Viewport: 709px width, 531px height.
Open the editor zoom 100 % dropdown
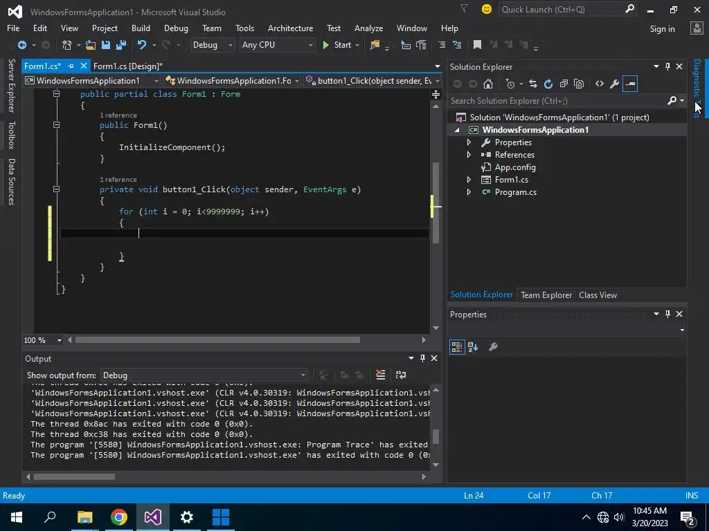(x=60, y=340)
